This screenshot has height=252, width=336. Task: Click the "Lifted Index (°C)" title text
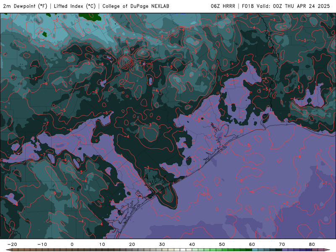tap(75, 6)
